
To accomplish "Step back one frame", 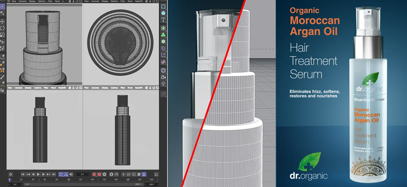I will [x=33, y=174].
